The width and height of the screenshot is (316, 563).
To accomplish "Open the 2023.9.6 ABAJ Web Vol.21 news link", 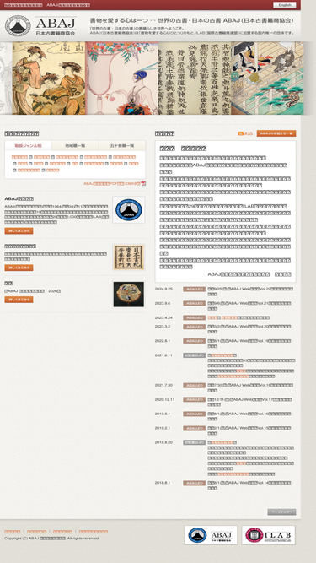I will (x=249, y=306).
